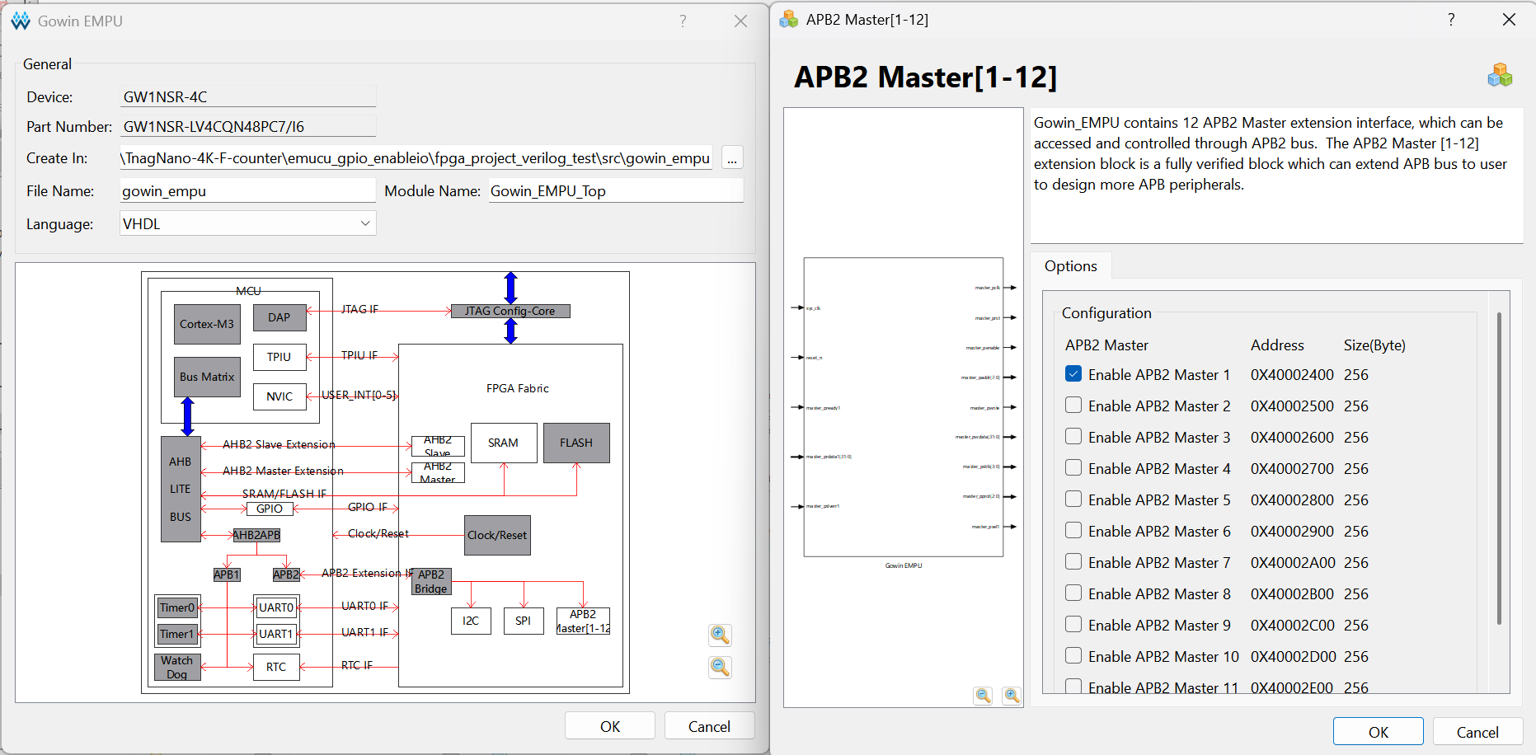Screen dimensions: 1536x755
Task: Close the Gowin EMPU window
Action: pos(740,21)
